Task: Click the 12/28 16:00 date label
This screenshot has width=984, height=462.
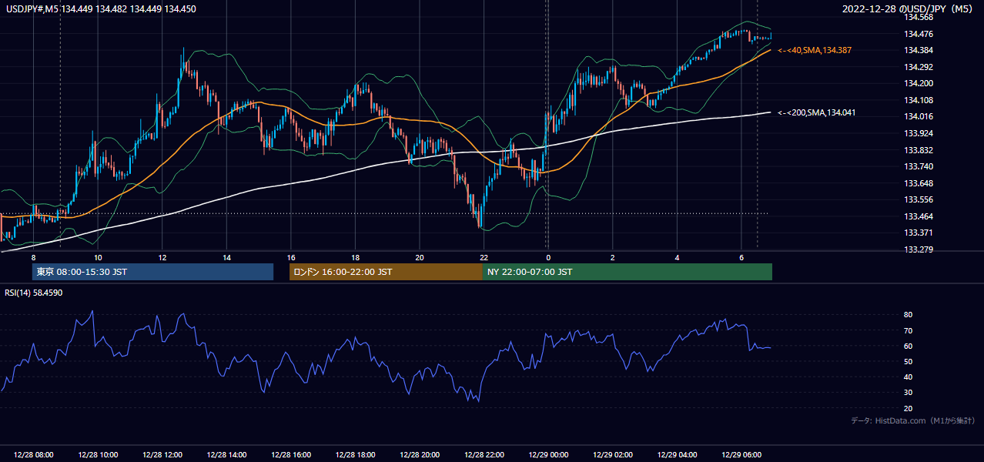Action: 291,455
